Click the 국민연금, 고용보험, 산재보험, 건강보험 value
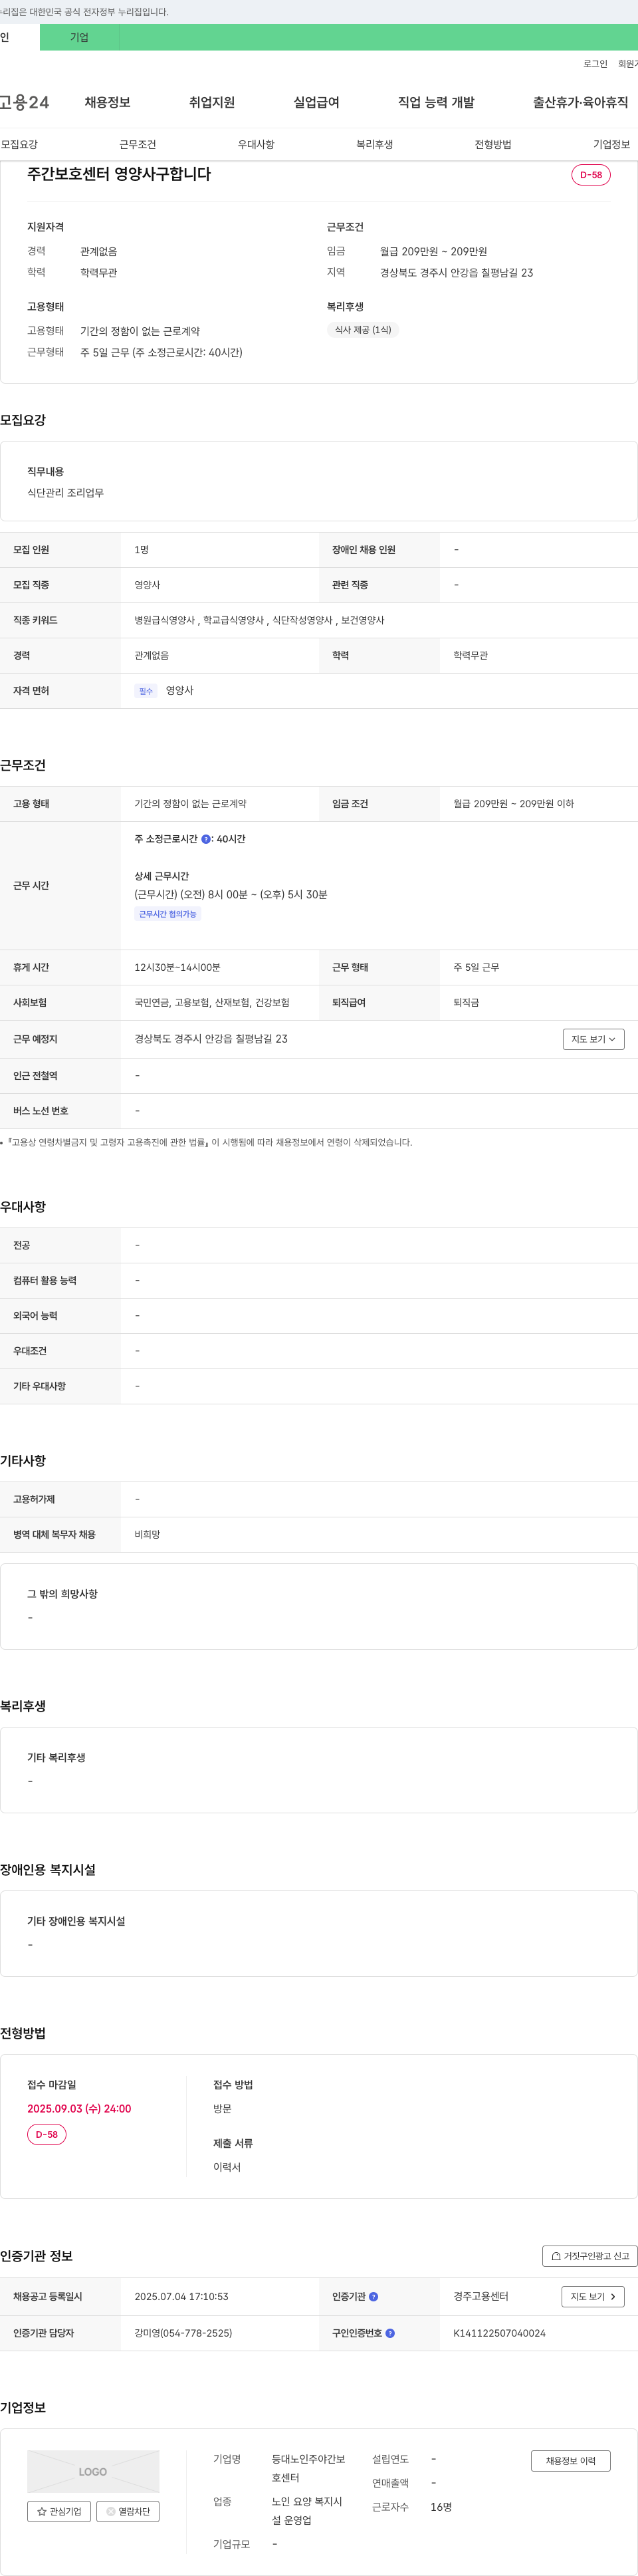The image size is (638, 2576). 212,1002
